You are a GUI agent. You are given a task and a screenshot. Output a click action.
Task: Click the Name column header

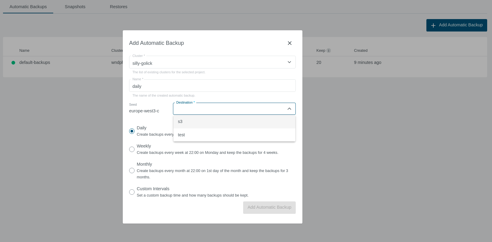click(x=24, y=51)
